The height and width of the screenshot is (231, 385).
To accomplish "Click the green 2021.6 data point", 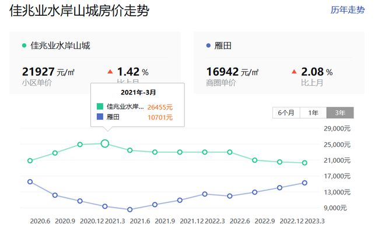I will [x=130, y=150].
